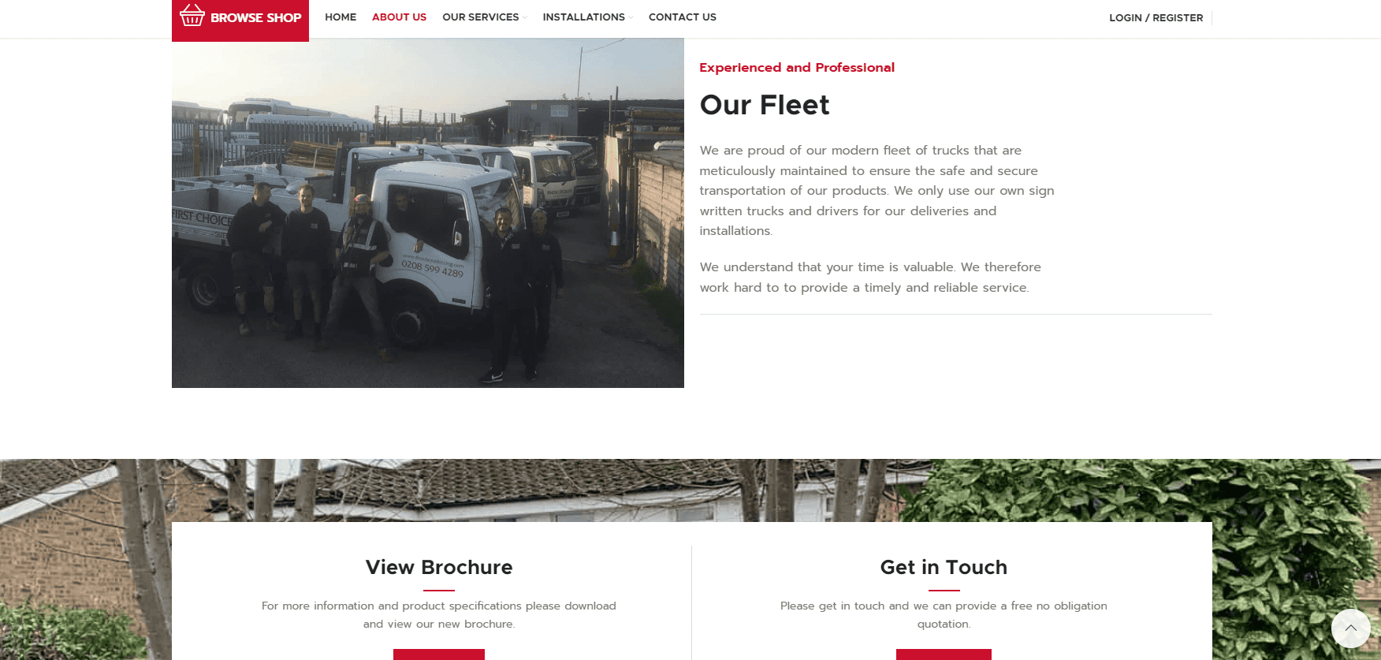Image resolution: width=1381 pixels, height=660 pixels.
Task: Click the Get in Touch heading
Action: click(x=944, y=567)
